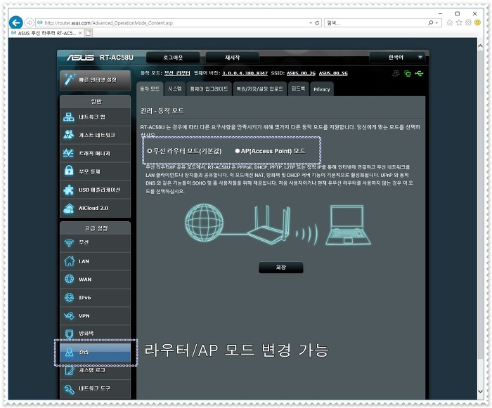This screenshot has width=492, height=408.
Task: Open the 무선 라우터 operation mode link
Action: point(177,73)
